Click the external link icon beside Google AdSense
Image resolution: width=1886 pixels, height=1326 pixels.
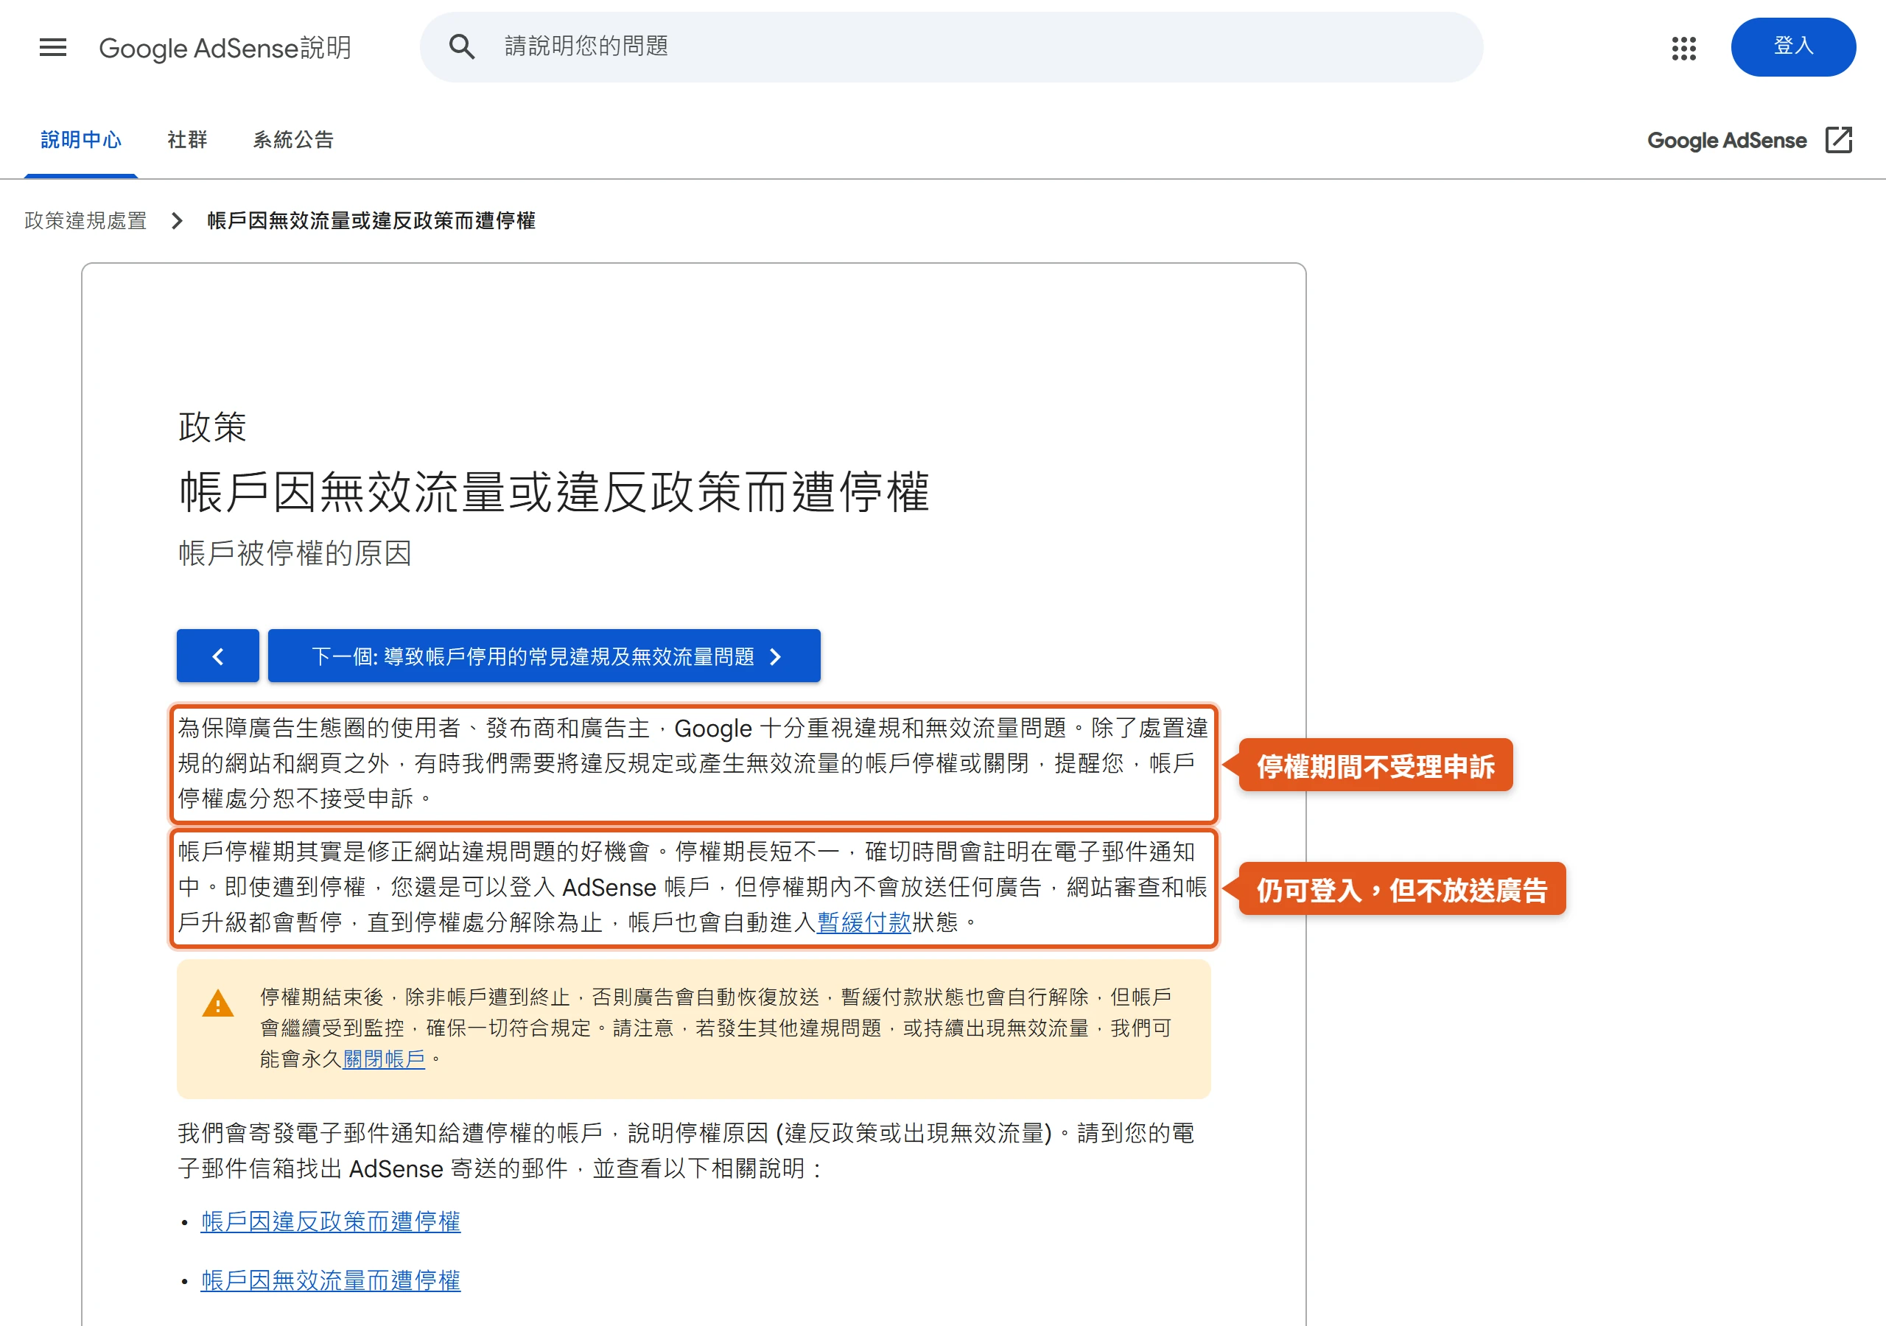pyautogui.click(x=1838, y=140)
